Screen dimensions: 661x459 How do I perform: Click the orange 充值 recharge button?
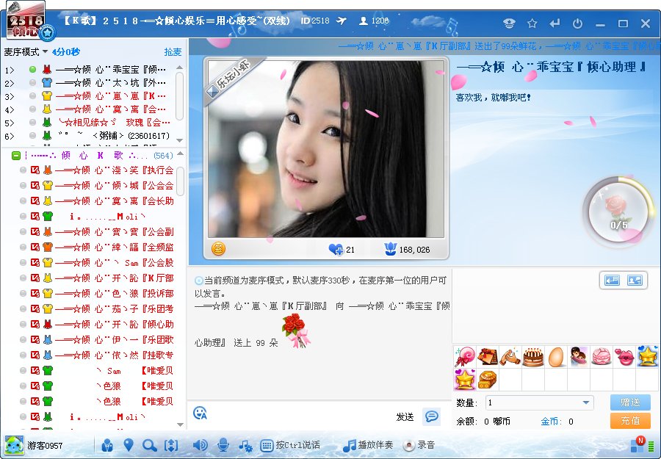[630, 421]
